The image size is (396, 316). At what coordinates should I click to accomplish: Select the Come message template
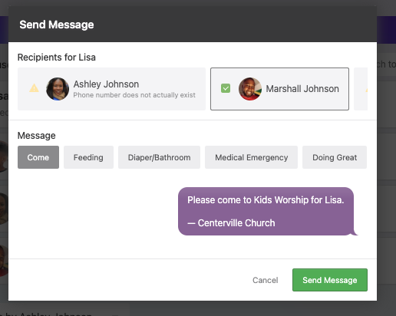(x=38, y=157)
